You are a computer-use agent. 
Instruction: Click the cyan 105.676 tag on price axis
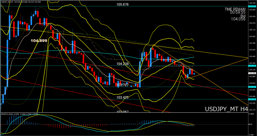[x=252, y=6]
